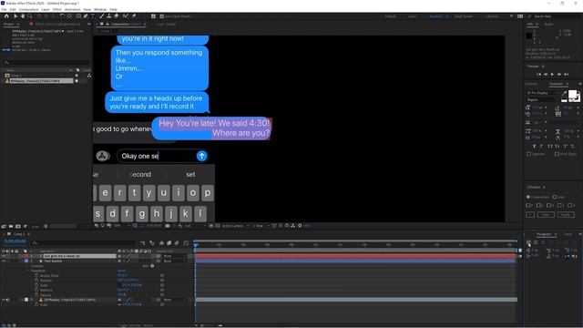Select the Pen tool

pyautogui.click(x=86, y=16)
